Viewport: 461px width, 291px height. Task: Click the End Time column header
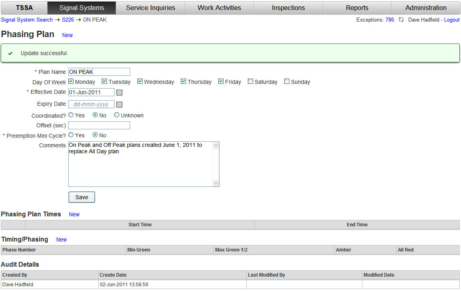click(x=357, y=225)
